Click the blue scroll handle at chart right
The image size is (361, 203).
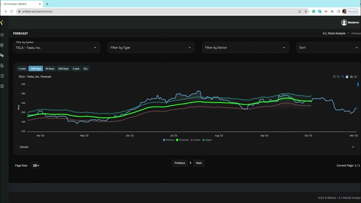click(x=358, y=84)
